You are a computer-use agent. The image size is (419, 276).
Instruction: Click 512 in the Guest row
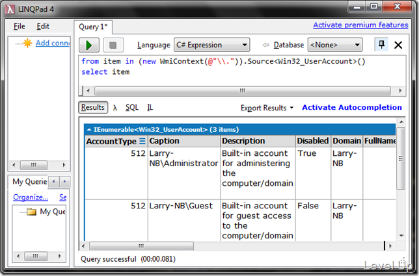click(138, 206)
